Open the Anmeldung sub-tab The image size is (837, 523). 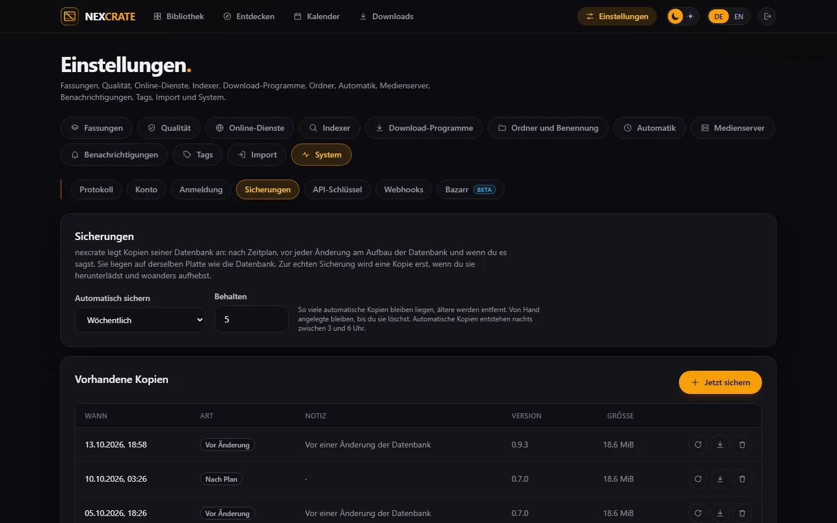pos(201,189)
